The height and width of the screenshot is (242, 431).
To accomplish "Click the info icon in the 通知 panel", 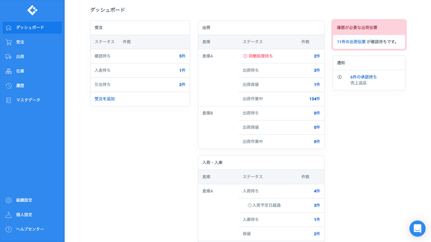I will [x=340, y=77].
